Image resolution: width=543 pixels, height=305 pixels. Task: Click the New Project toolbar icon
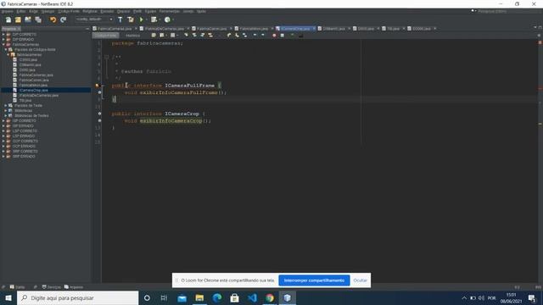(x=18, y=19)
